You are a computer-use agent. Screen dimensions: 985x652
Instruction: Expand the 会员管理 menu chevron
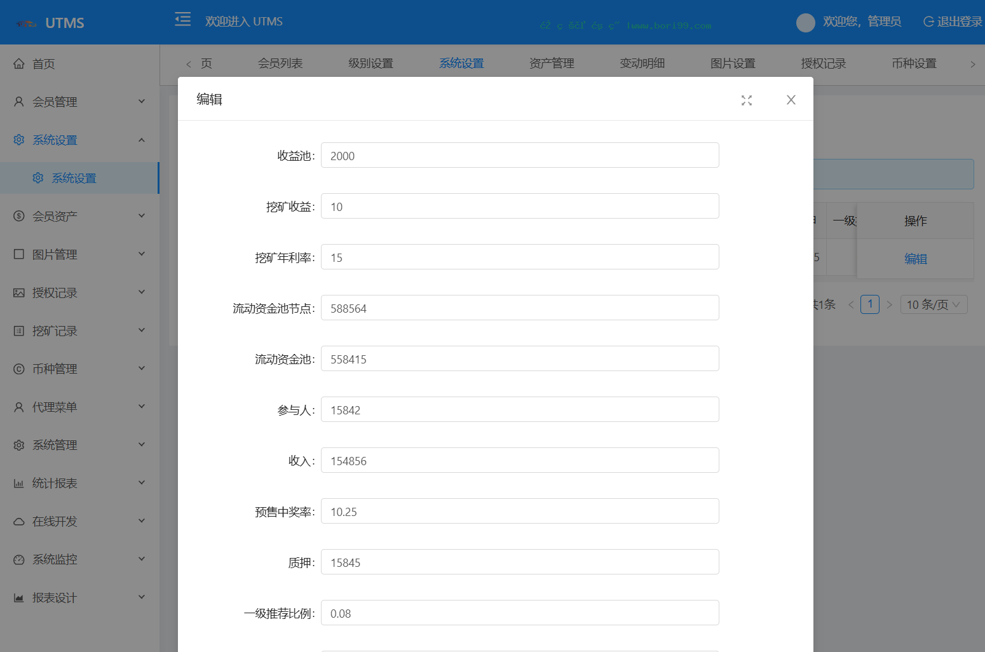[x=142, y=101]
